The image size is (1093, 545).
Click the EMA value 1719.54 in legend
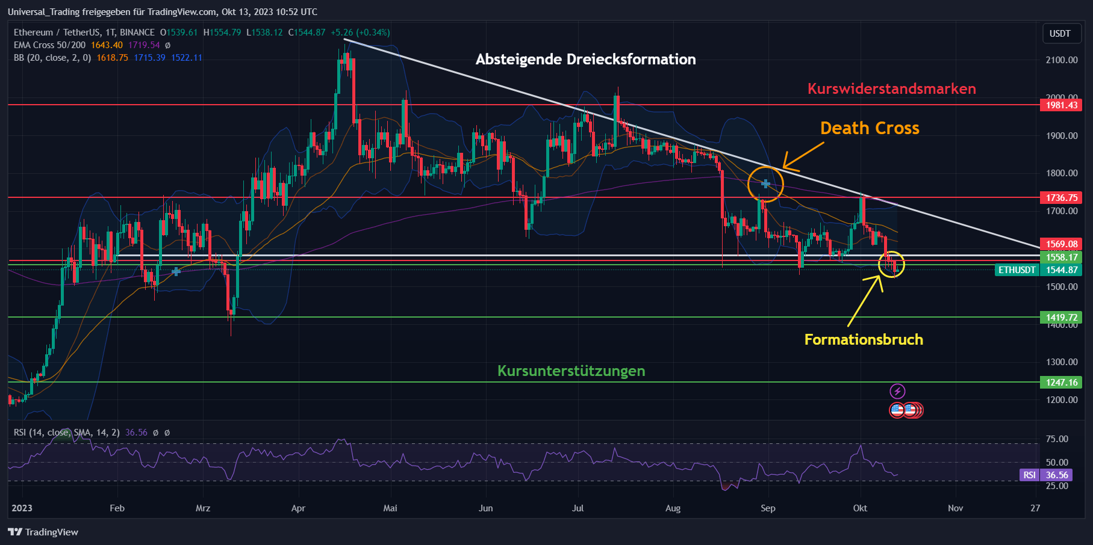point(144,45)
